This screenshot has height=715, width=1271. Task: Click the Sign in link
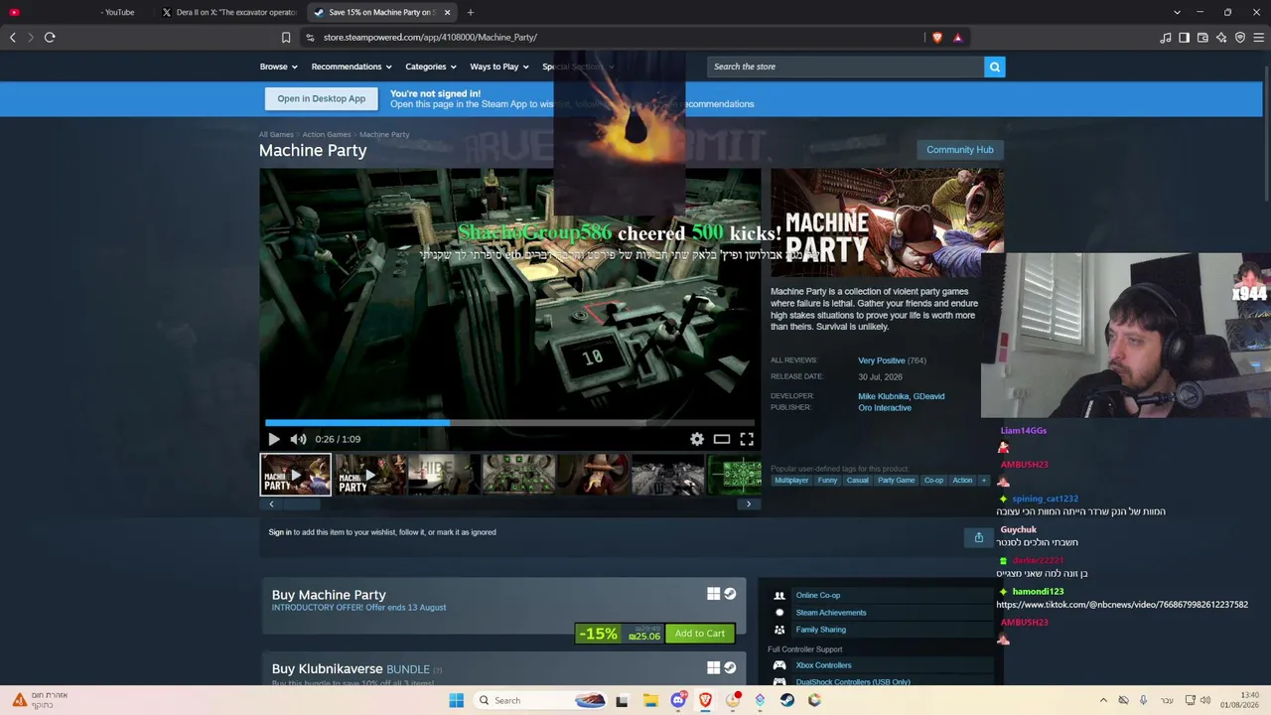click(x=280, y=532)
